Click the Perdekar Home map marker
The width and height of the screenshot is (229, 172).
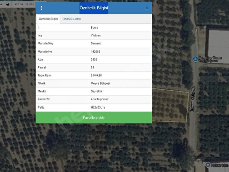(x=195, y=59)
